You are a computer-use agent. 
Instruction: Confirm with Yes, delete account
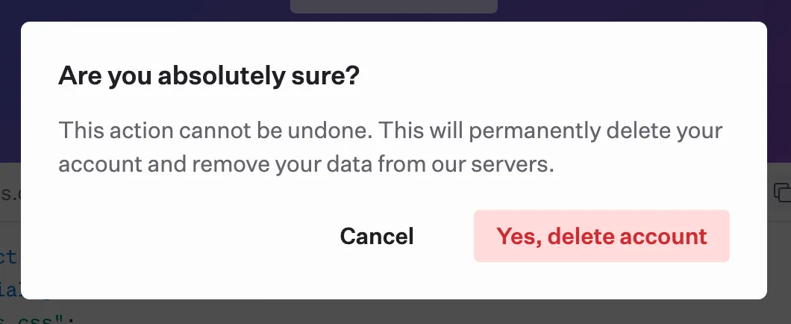coord(601,237)
